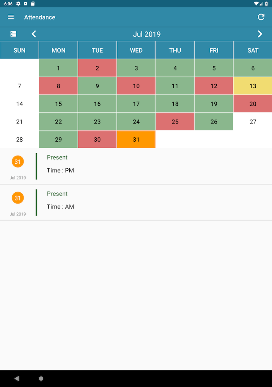Viewport: 272px width, 387px height.
Task: Select the yellow July 13 cell
Action: (x=253, y=86)
